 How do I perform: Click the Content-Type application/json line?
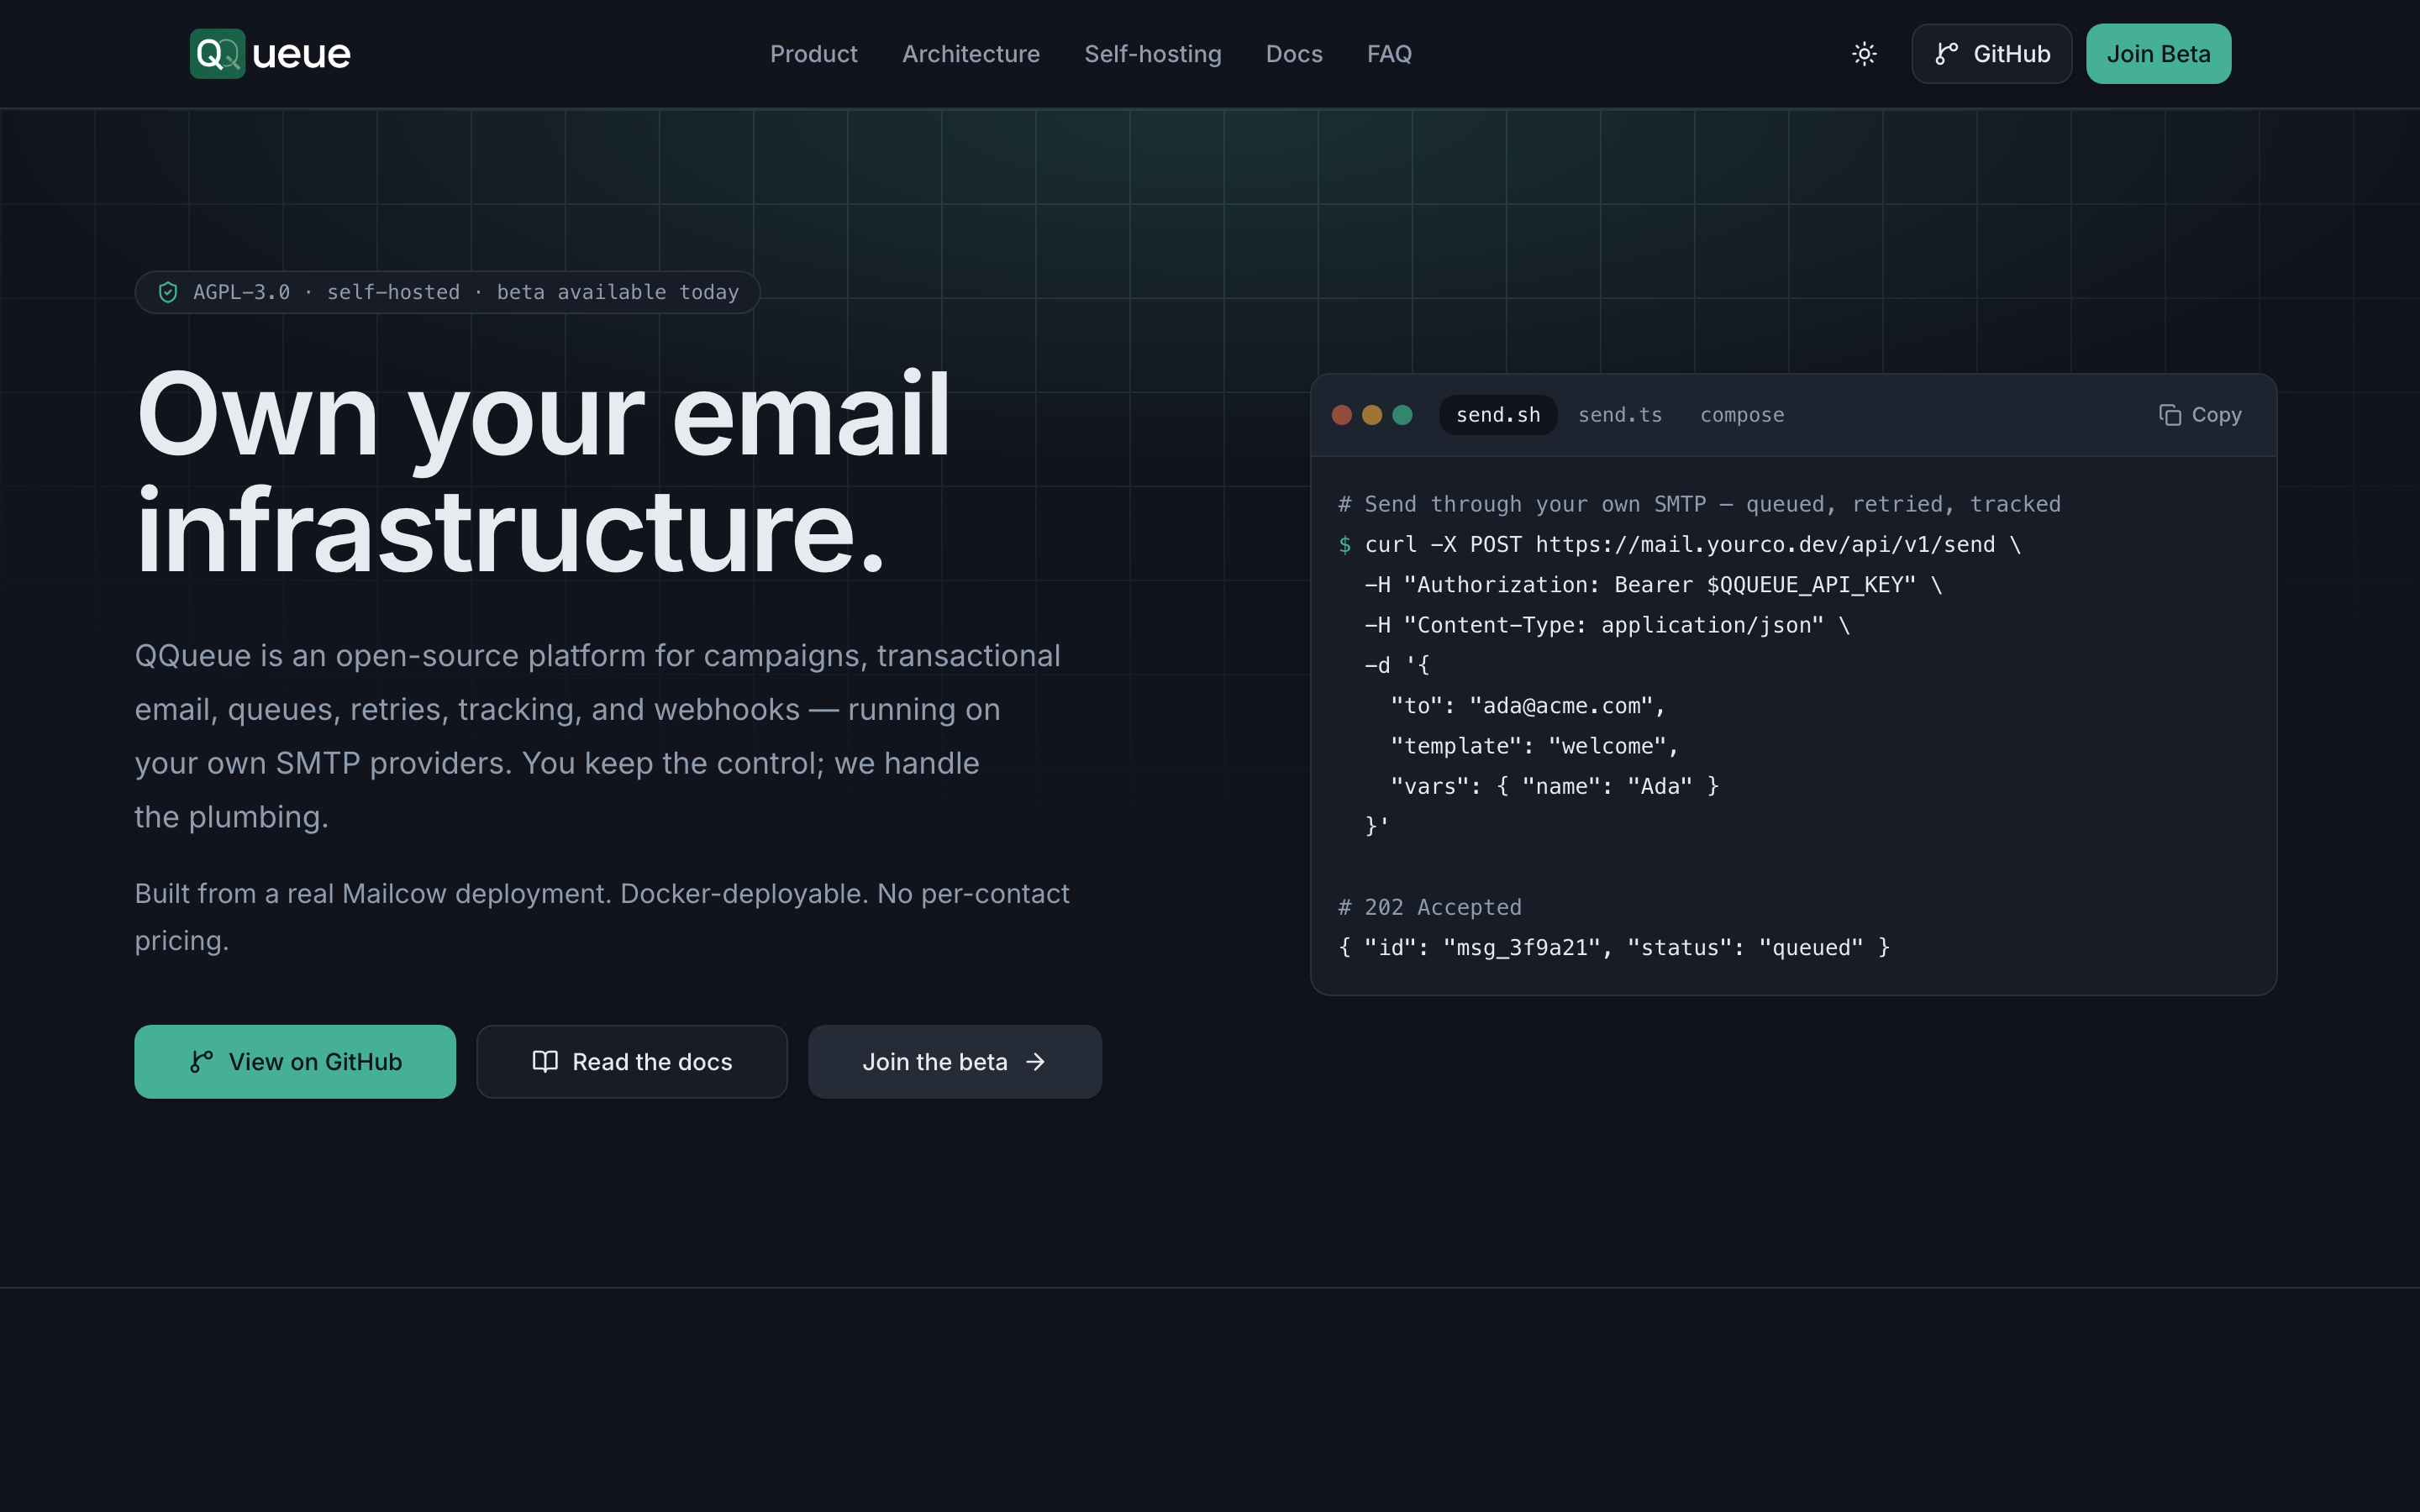[1607, 625]
